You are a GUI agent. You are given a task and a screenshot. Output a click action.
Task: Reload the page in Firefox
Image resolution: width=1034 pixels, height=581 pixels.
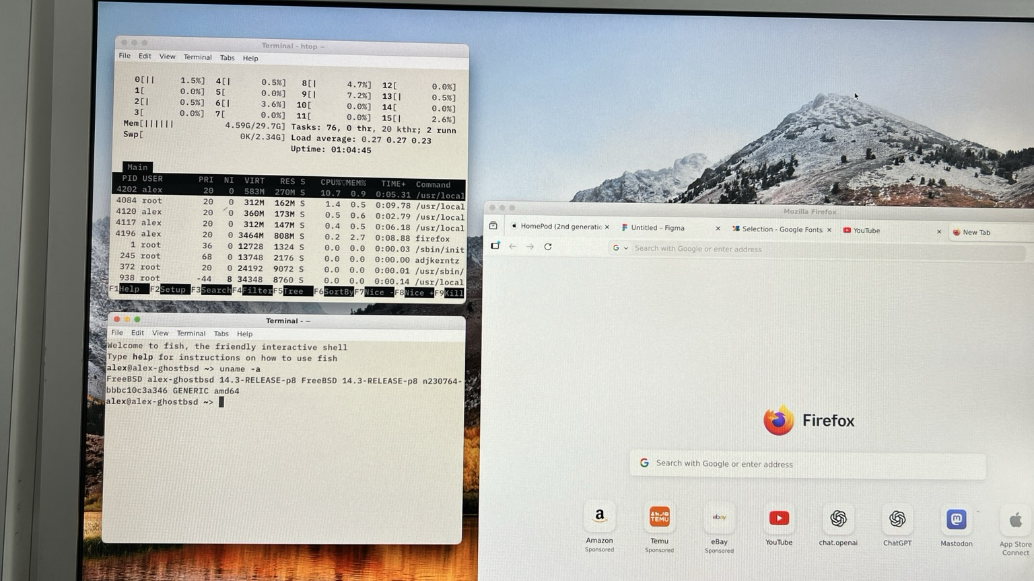click(x=548, y=247)
